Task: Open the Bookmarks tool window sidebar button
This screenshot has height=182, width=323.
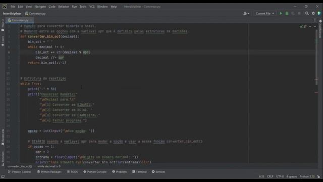Action: tap(3, 137)
